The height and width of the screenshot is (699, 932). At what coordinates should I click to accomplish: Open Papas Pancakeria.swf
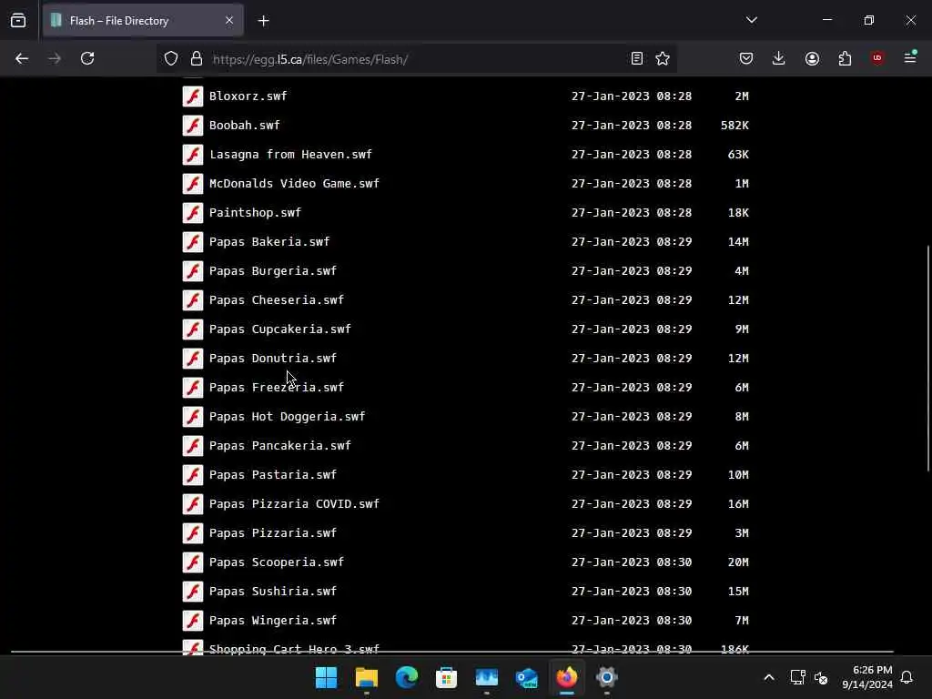280,446
